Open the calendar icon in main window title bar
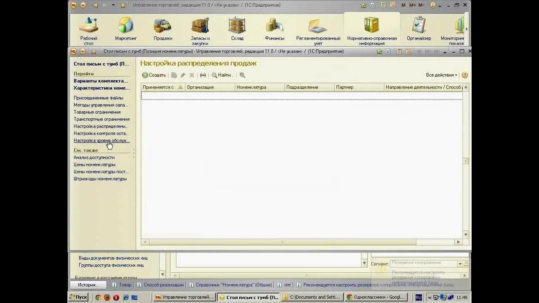The width and height of the screenshot is (539, 303). 392,5
